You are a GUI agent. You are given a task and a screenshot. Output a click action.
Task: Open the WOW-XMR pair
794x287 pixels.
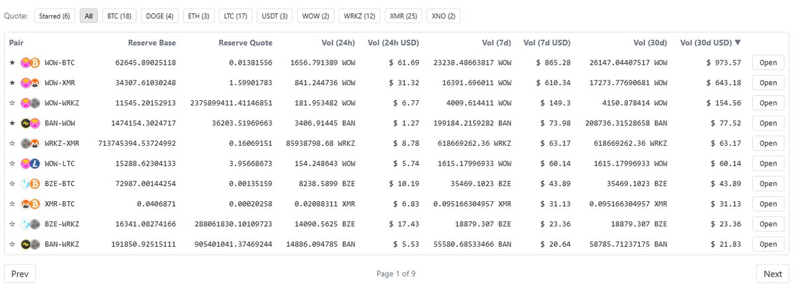coord(768,83)
